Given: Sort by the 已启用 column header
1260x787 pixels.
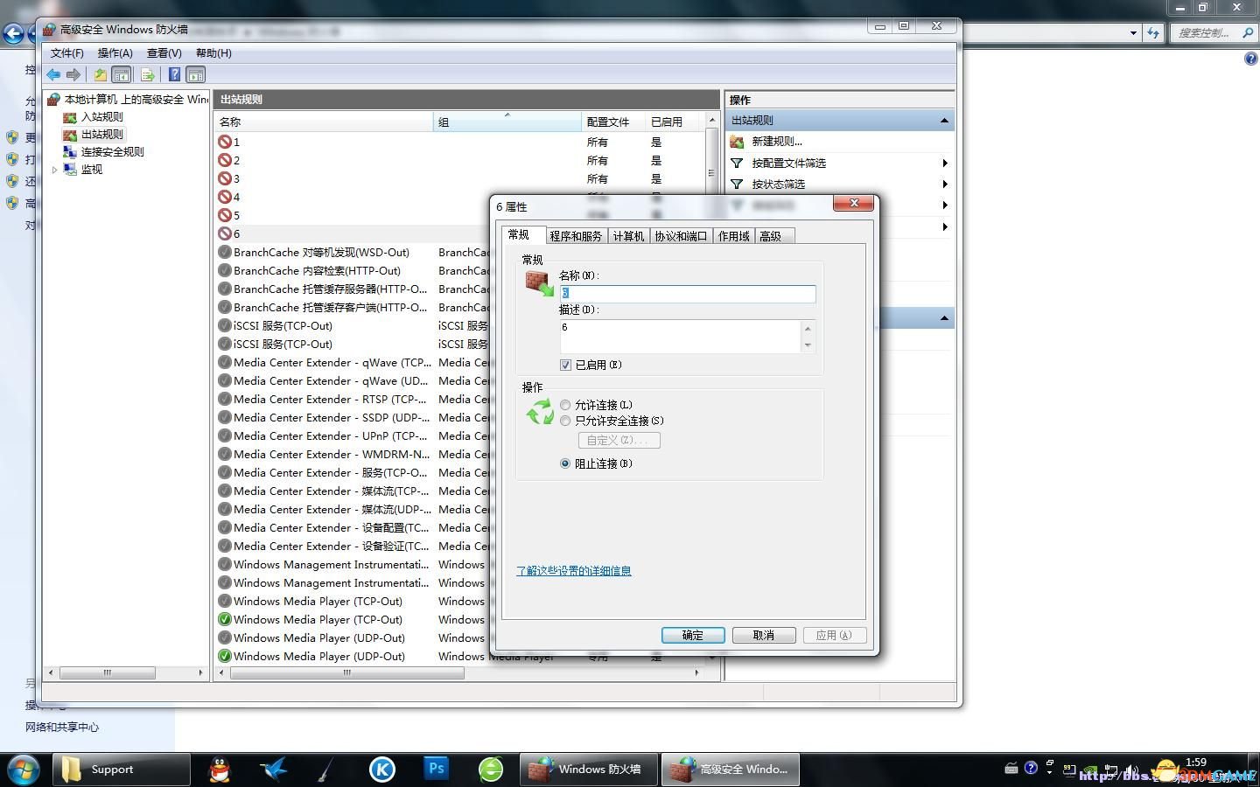Looking at the screenshot, I should point(674,122).
